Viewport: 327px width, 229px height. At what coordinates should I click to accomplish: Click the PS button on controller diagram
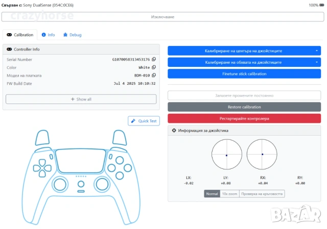pos(81,184)
